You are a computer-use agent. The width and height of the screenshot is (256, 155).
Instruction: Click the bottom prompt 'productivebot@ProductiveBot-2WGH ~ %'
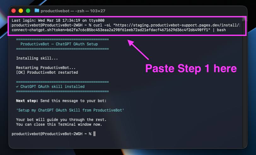(x=51, y=134)
